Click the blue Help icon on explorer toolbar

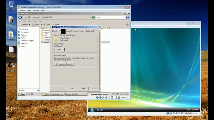127,25
